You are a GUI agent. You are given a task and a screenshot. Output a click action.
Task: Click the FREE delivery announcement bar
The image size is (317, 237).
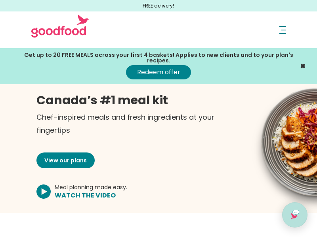[x=158, y=6]
